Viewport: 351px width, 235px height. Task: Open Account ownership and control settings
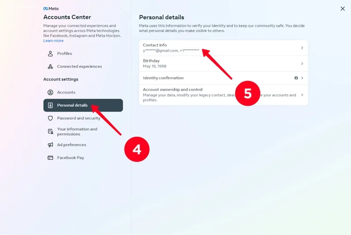point(172,90)
